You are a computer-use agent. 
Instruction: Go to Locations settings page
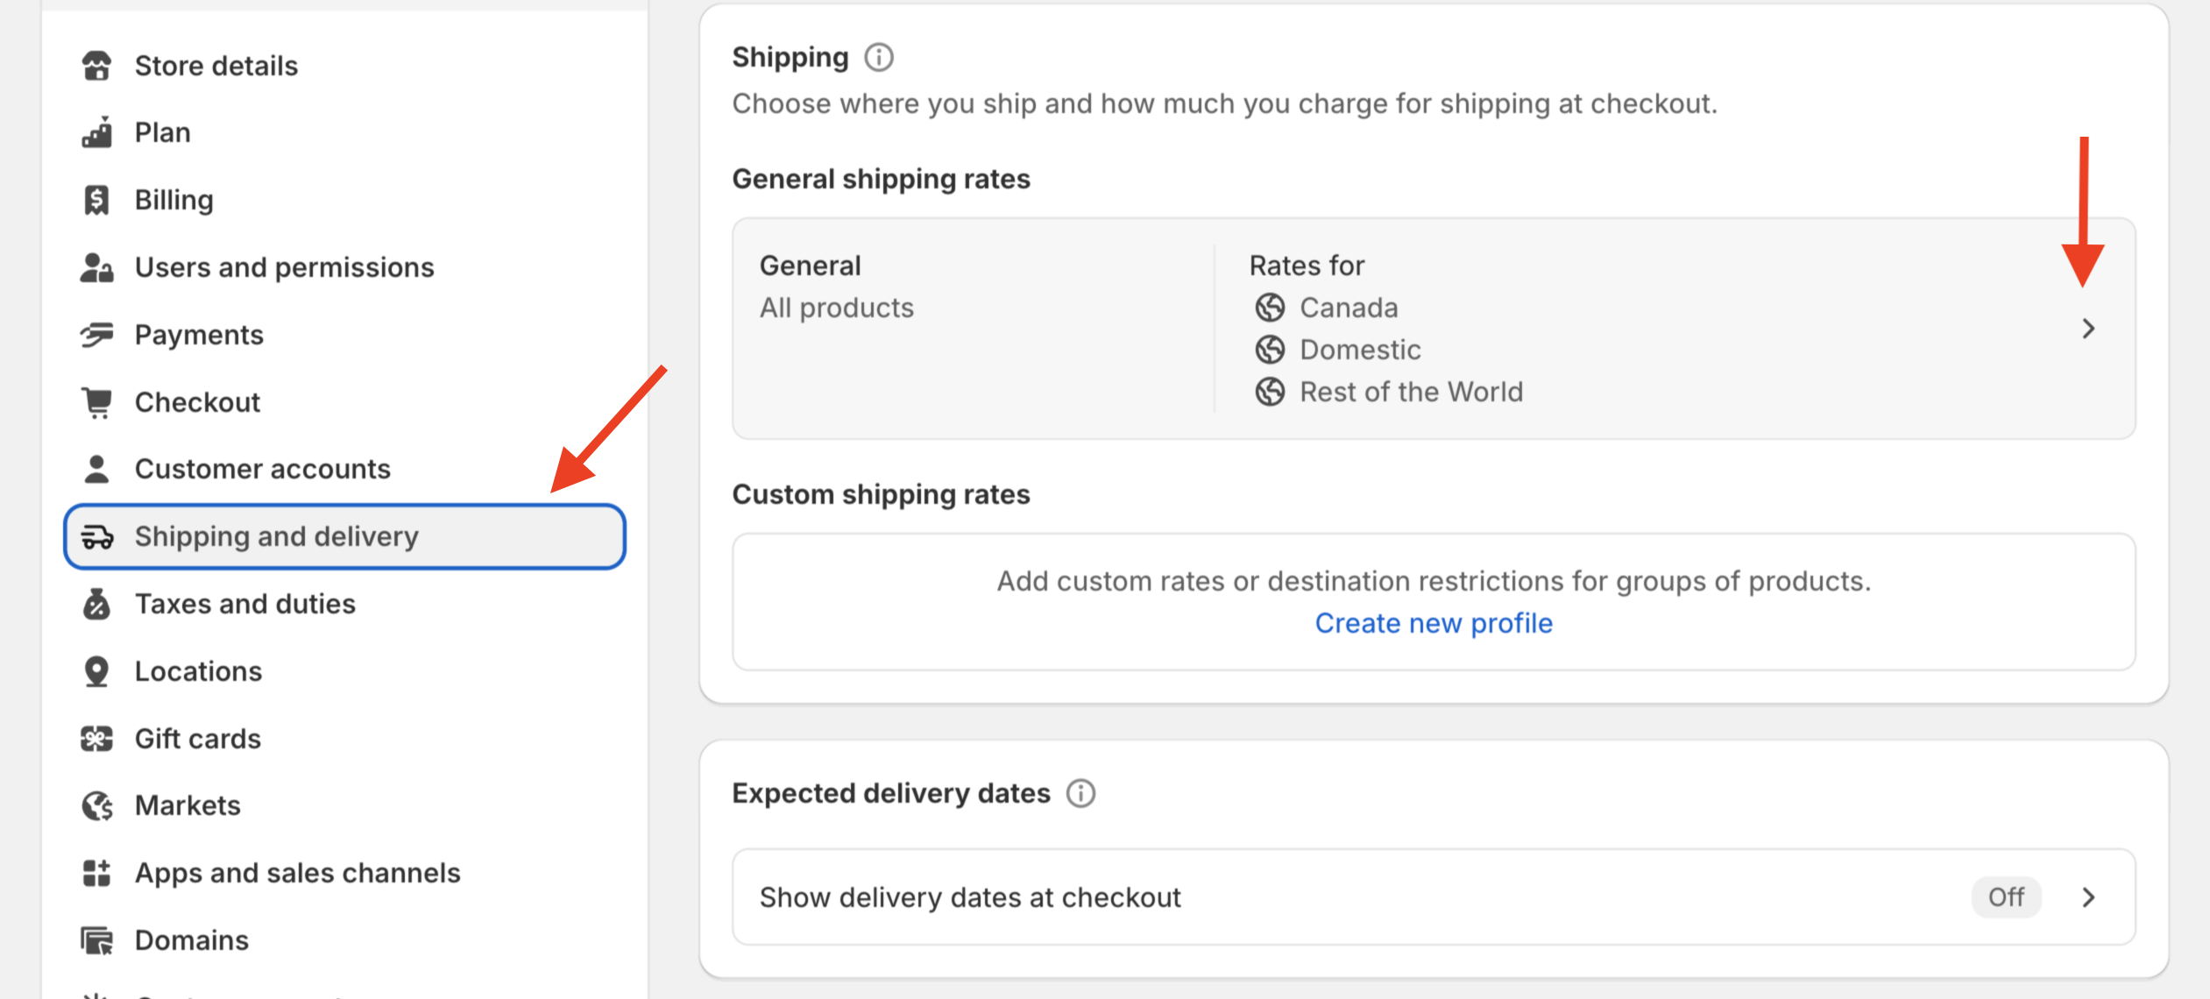pos(198,671)
